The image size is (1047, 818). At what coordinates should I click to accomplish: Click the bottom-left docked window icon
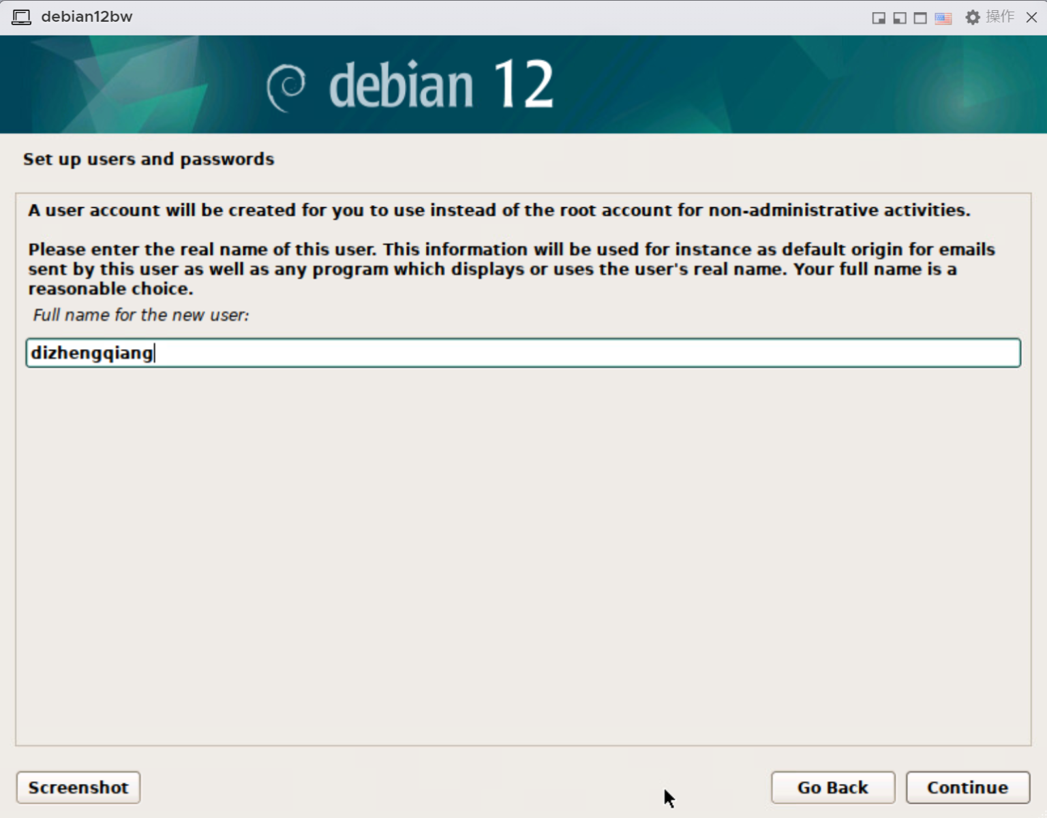(x=900, y=18)
